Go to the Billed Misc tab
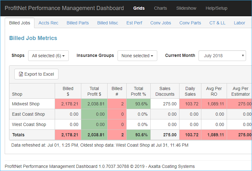 108,23
